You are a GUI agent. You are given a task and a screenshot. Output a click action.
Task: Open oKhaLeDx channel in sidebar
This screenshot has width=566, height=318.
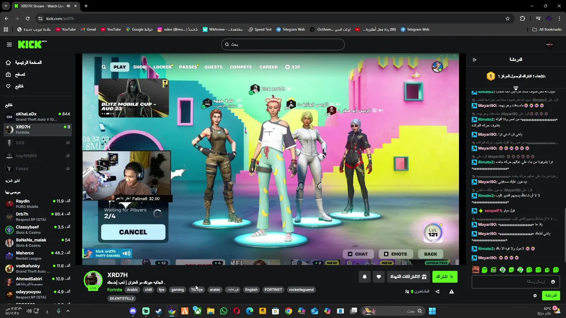[38, 117]
